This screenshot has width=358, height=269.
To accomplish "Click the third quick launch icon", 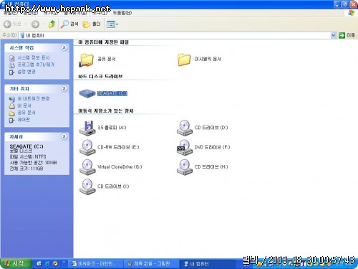I will pyautogui.click(x=55, y=263).
